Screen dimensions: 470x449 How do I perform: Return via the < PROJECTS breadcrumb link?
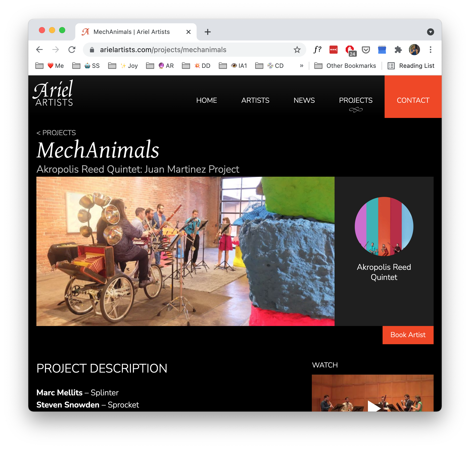(x=56, y=133)
